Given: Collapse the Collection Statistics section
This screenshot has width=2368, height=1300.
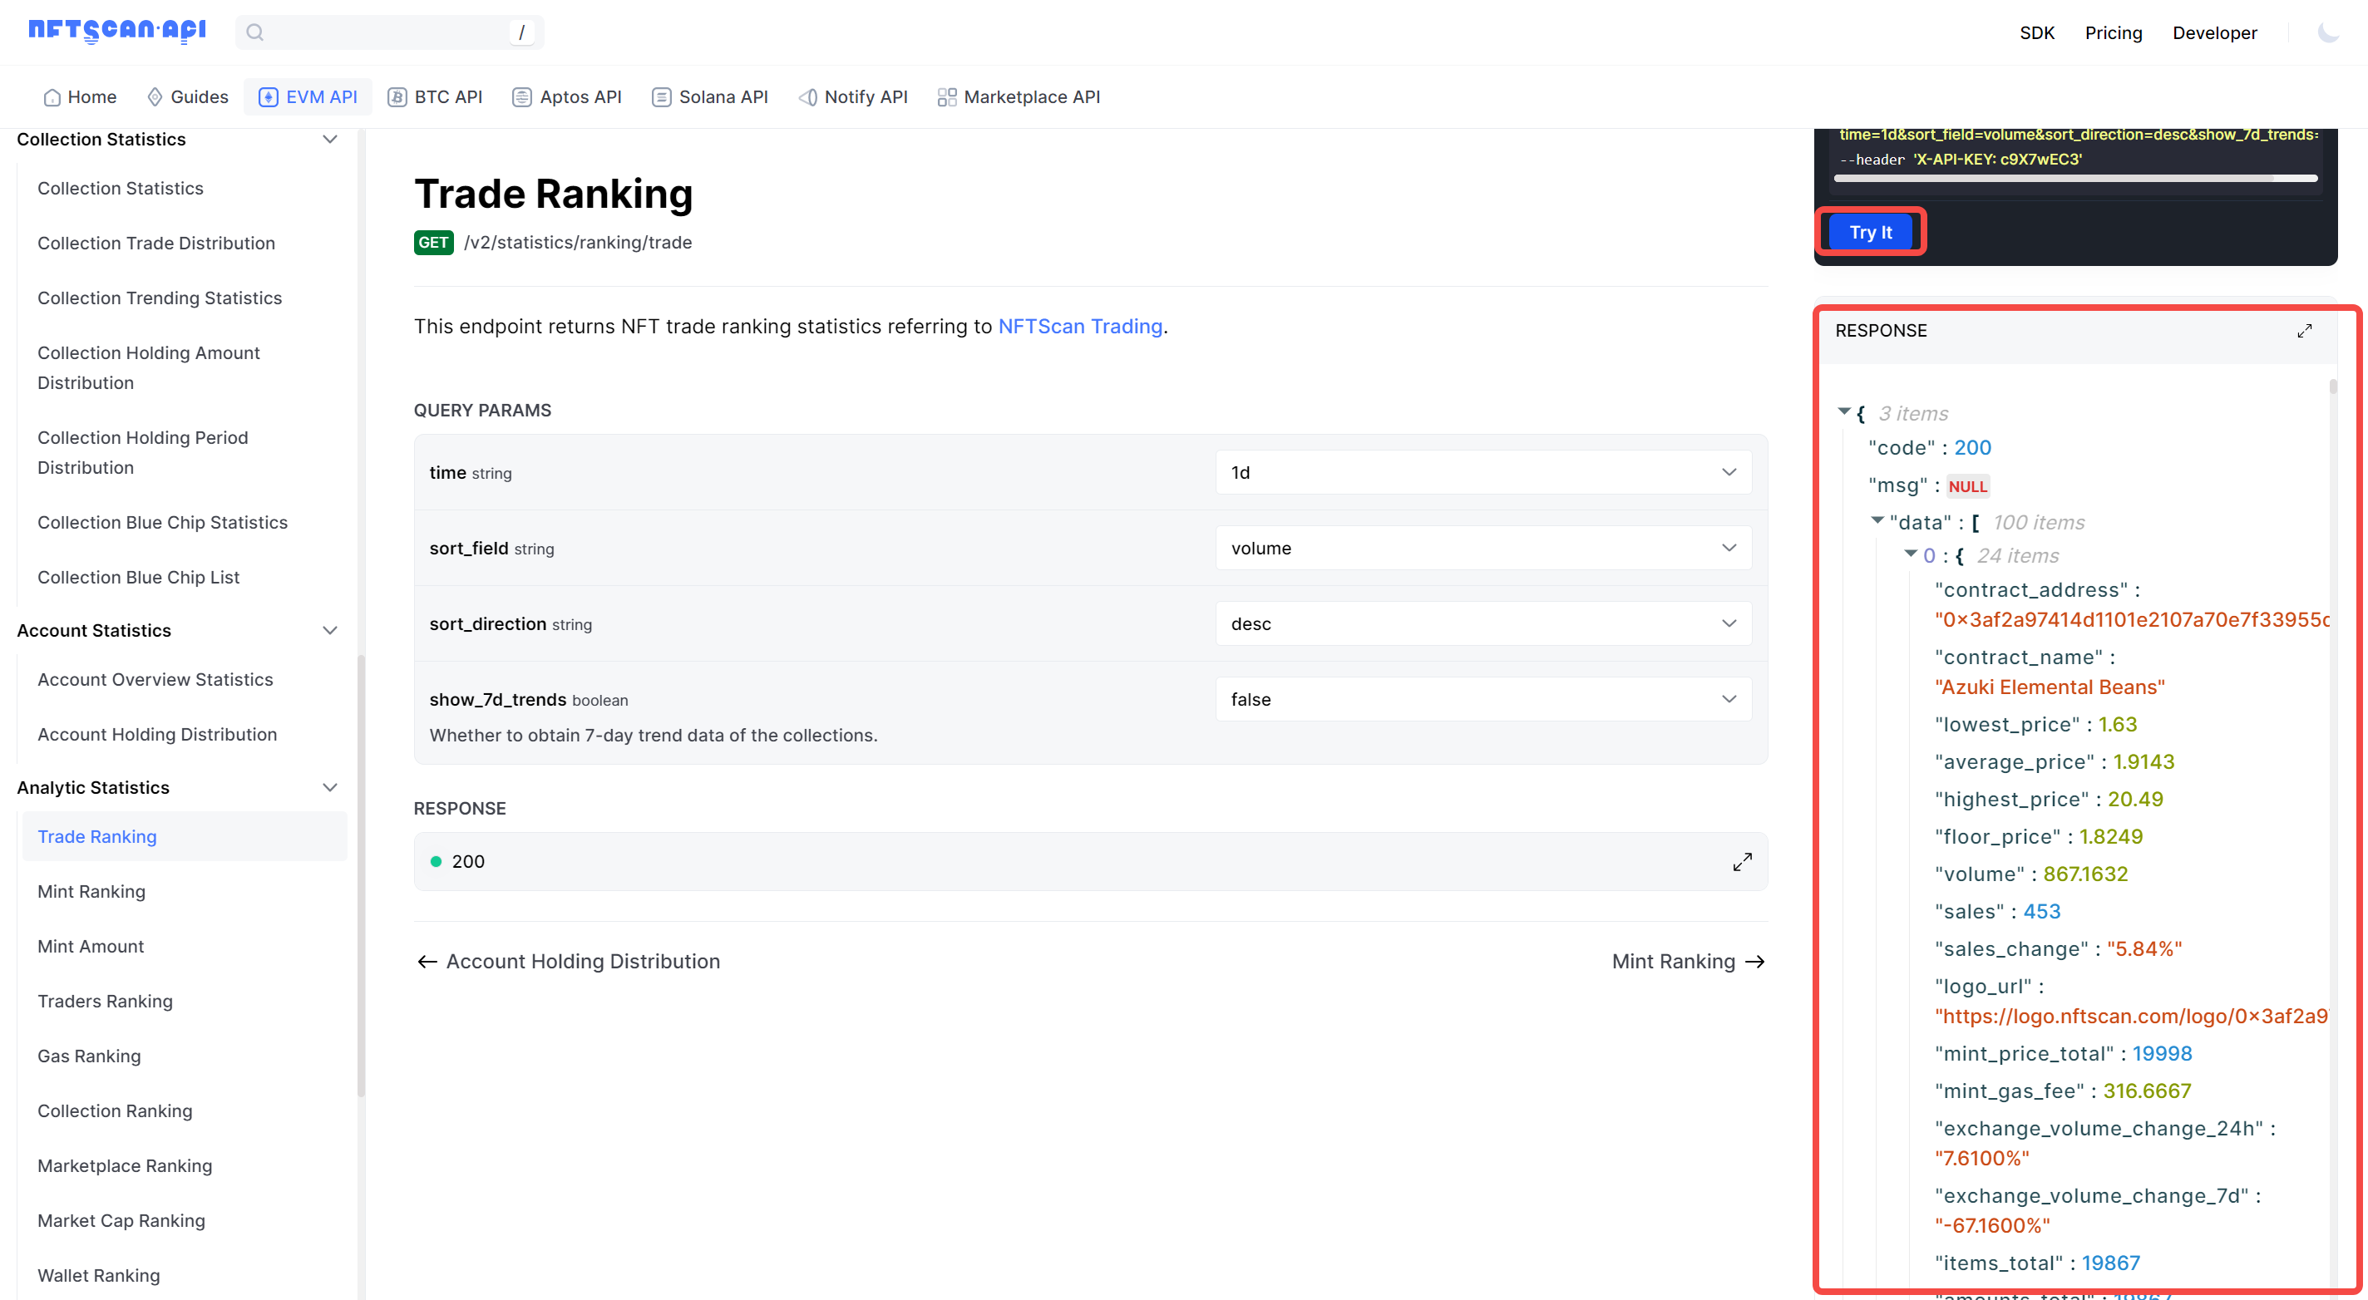Looking at the screenshot, I should pos(330,140).
